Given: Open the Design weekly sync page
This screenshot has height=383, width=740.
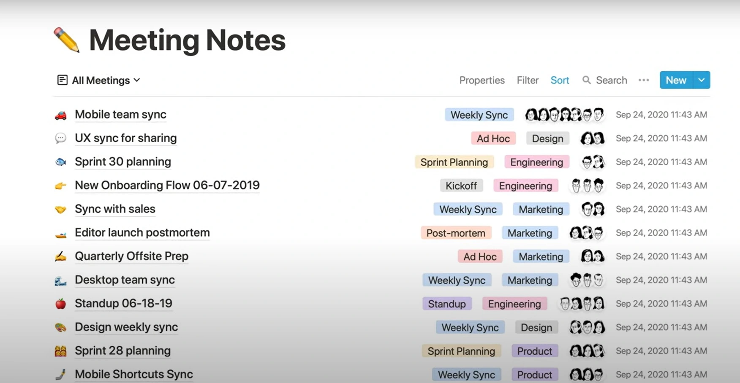Looking at the screenshot, I should (126, 327).
